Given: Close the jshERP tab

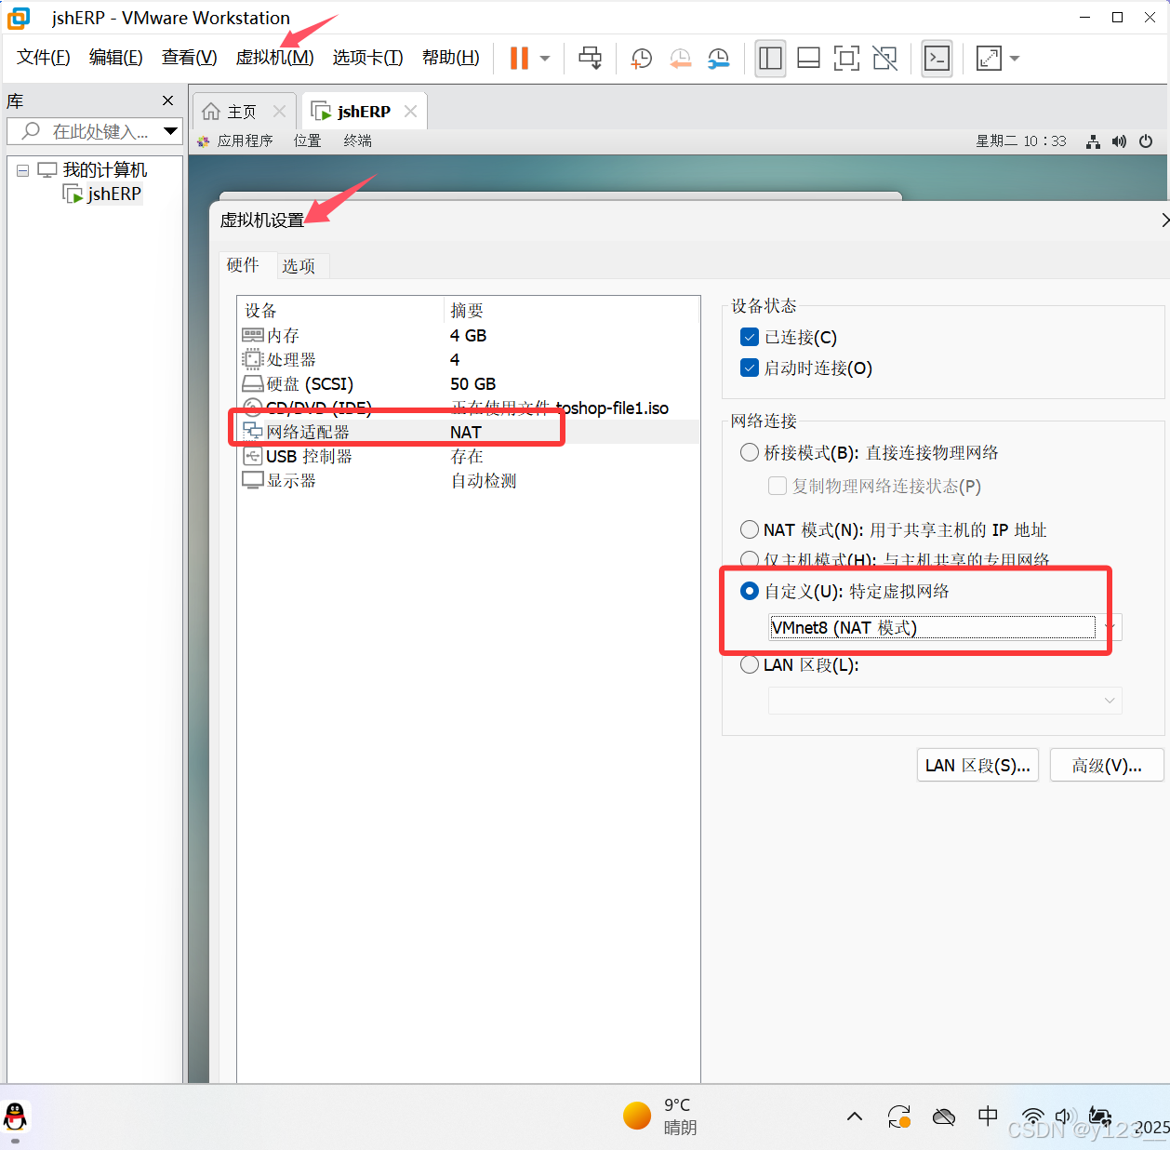Looking at the screenshot, I should [x=410, y=111].
